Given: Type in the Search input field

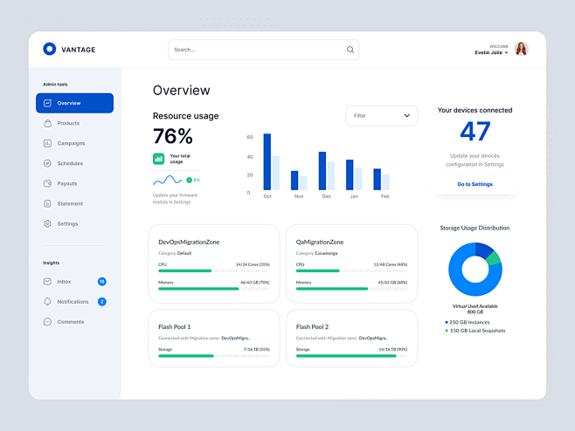Looking at the screenshot, I should pos(253,50).
